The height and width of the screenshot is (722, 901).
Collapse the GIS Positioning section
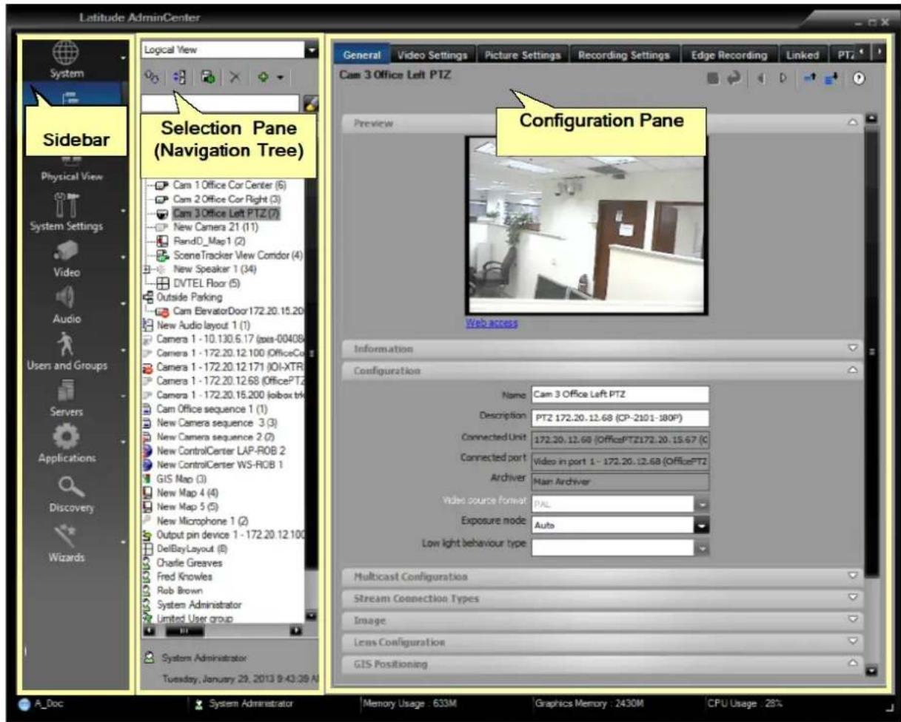[852, 663]
